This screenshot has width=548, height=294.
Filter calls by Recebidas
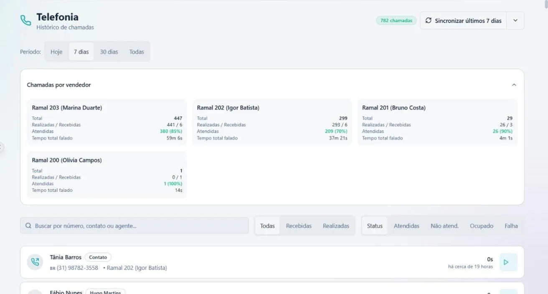(x=299, y=226)
